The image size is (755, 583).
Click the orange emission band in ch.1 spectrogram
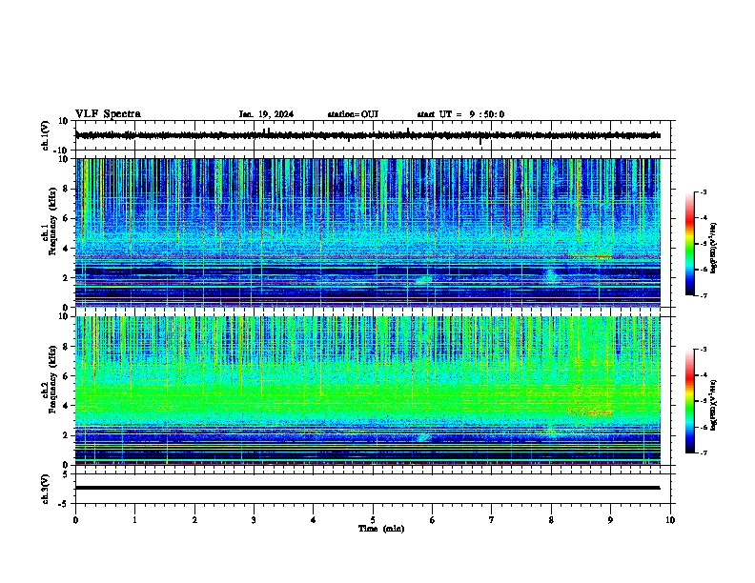pos(590,256)
